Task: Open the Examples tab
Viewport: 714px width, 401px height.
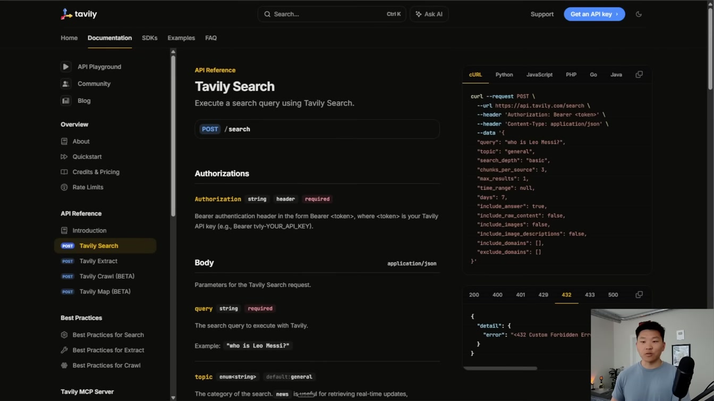Action: [x=181, y=38]
